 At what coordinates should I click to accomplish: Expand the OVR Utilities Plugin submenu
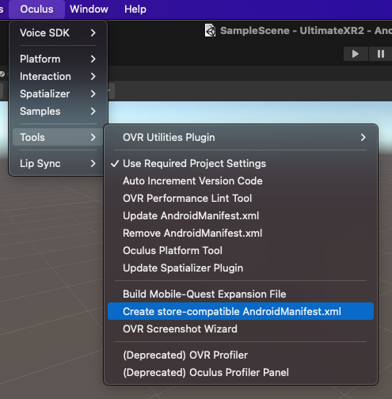point(241,138)
